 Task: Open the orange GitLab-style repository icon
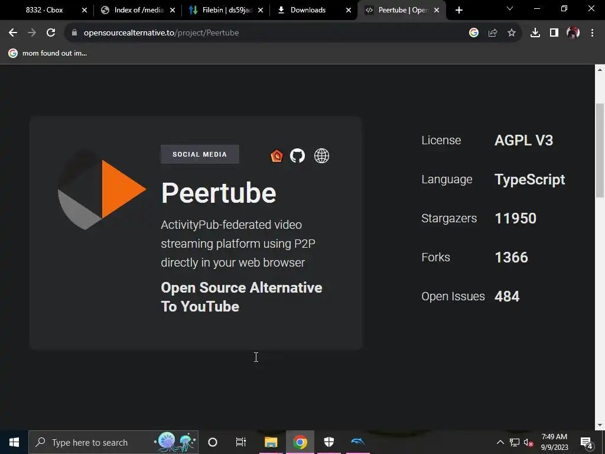(x=277, y=155)
